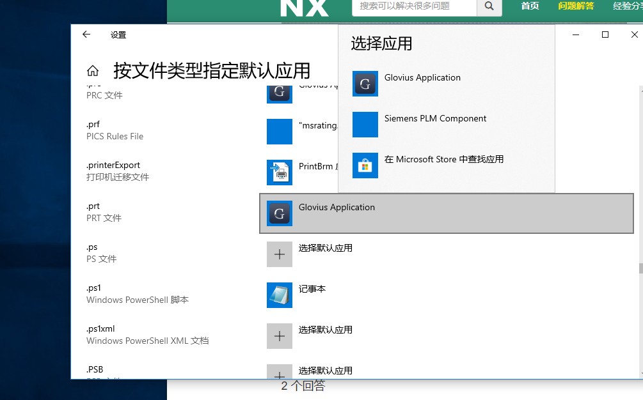Click plus icon for .ps file type
Viewport: 643px width, 400px height.
[279, 254]
